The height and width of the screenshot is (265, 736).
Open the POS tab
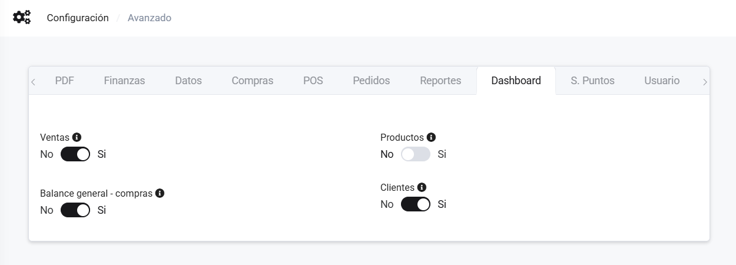[x=313, y=81]
